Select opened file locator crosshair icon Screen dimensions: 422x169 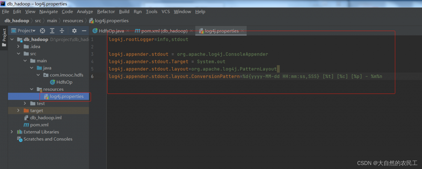click(43, 31)
